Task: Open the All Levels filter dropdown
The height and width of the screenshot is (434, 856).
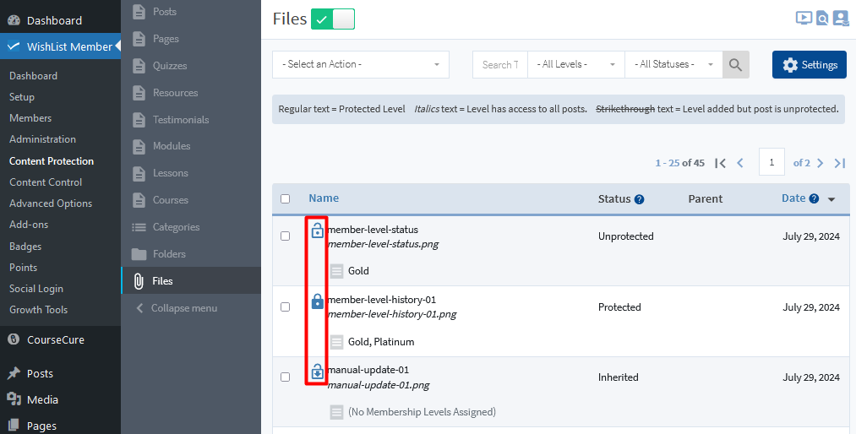Action: point(576,65)
